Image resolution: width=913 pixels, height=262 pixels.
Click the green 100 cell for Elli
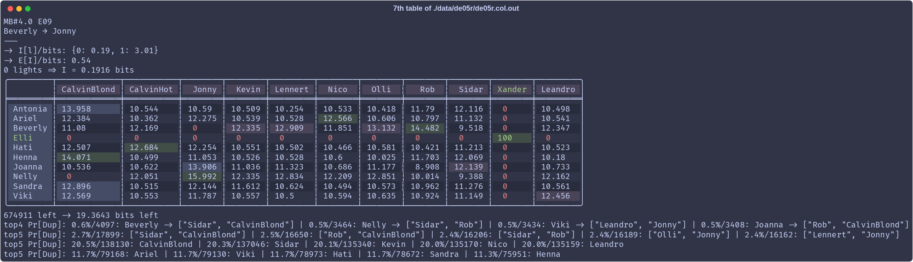pos(512,138)
